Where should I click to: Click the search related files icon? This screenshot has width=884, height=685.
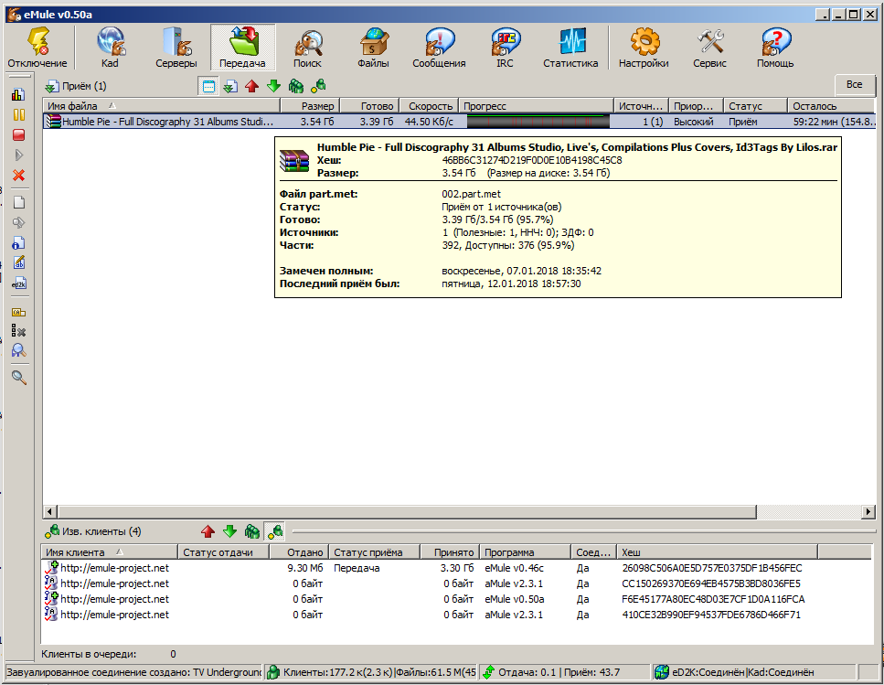(x=18, y=350)
